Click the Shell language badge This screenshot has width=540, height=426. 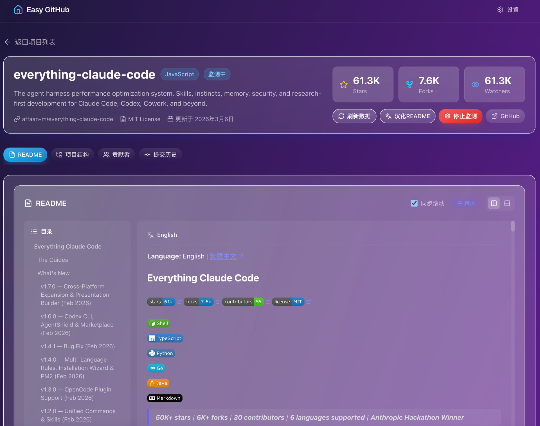point(158,323)
